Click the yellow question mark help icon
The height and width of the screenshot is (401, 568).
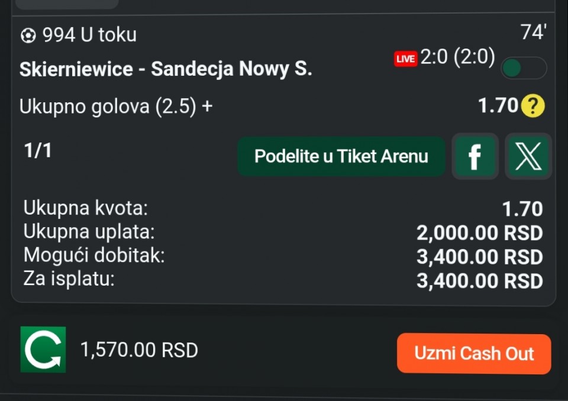[533, 106]
